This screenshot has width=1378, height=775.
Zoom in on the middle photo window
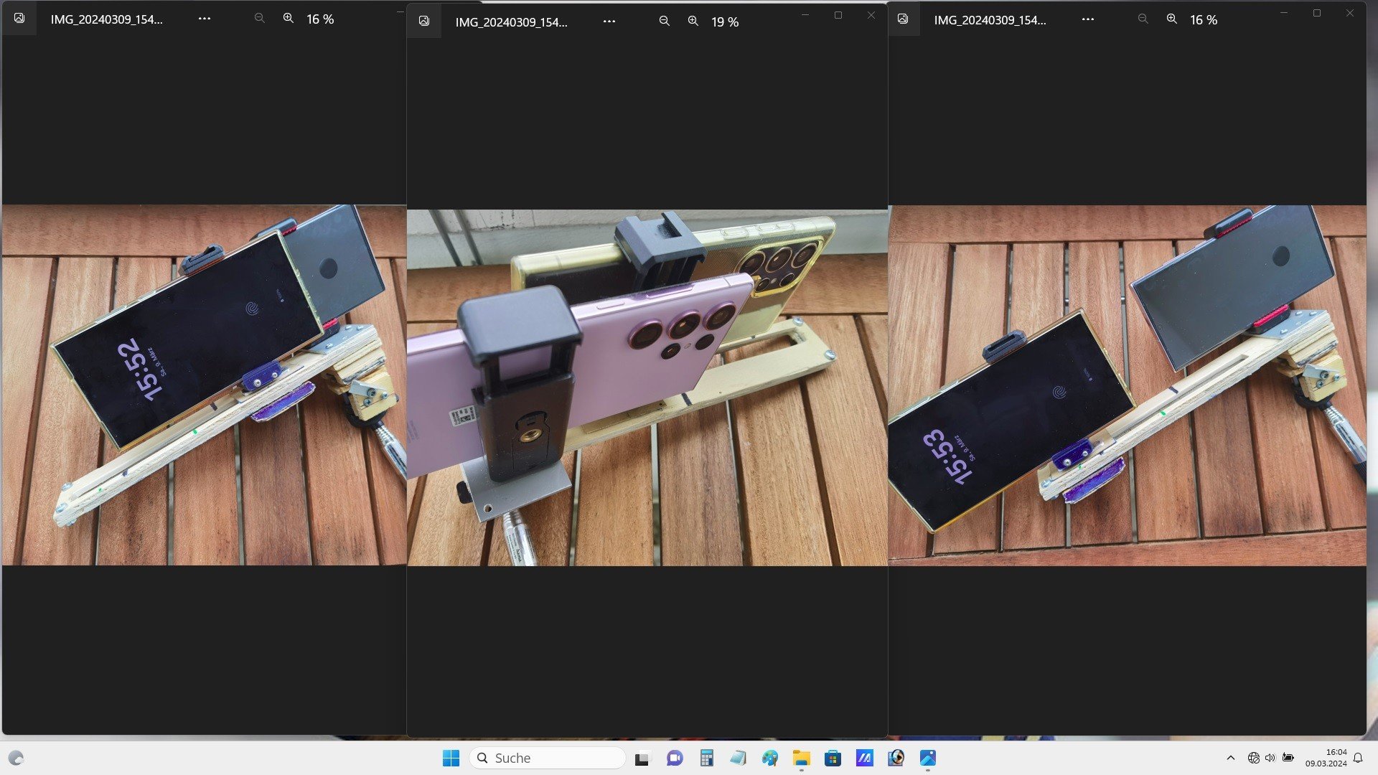pos(693,22)
